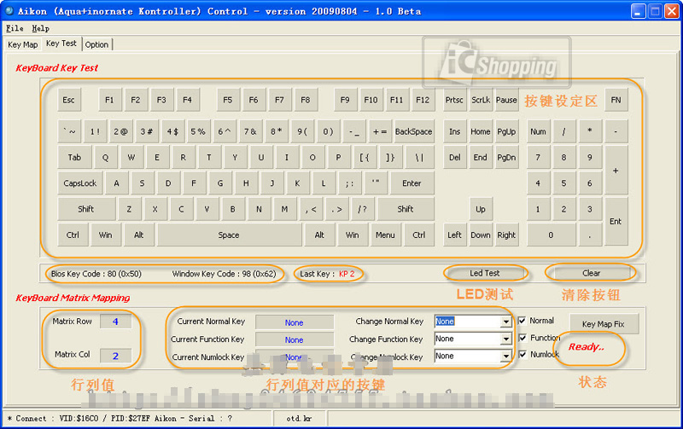683x429 pixels.
Task: Click the FN key button
Action: pyautogui.click(x=616, y=100)
